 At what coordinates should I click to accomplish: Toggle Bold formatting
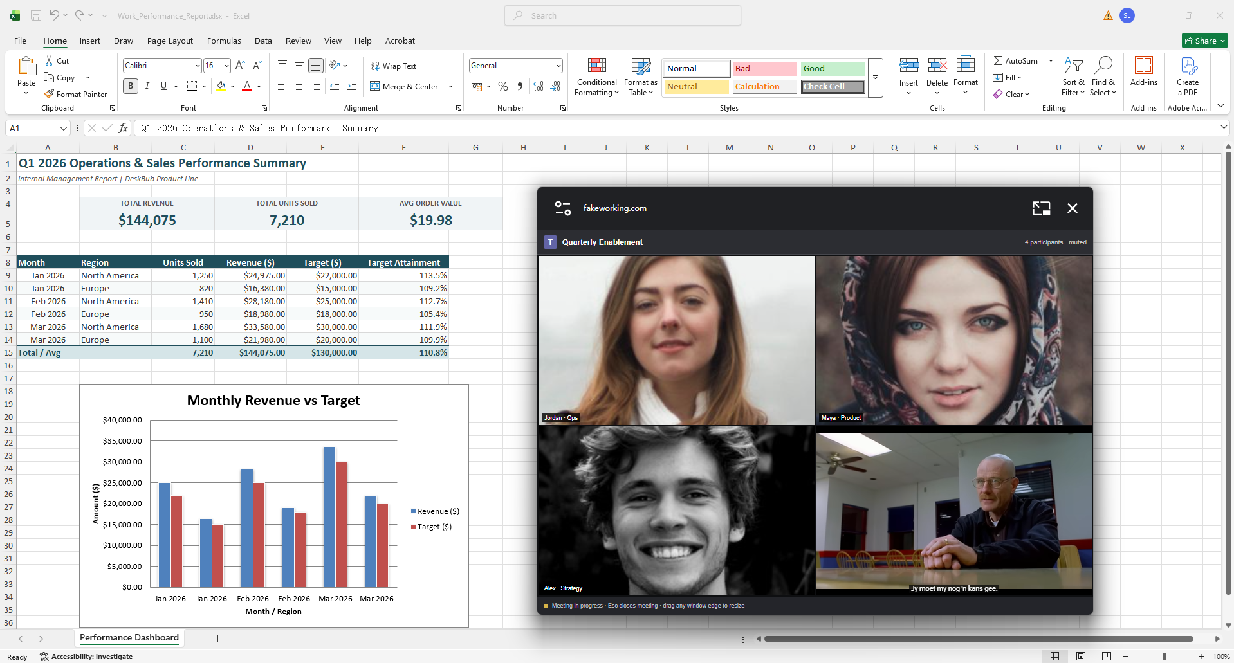coord(131,86)
